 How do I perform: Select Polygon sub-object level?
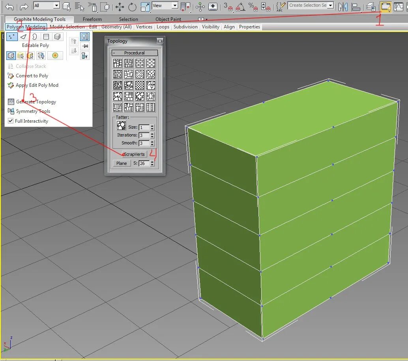pyautogui.click(x=46, y=37)
